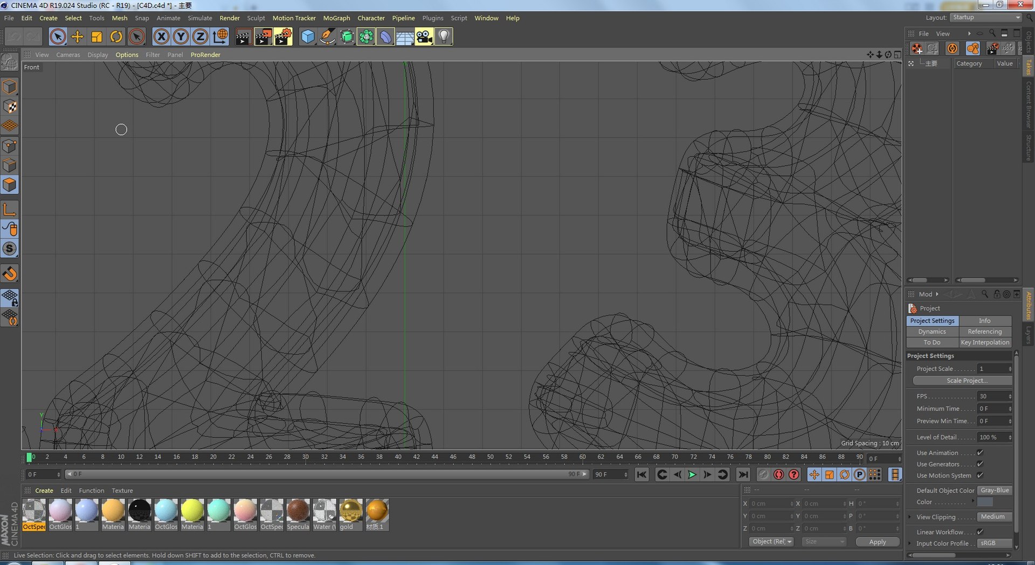The height and width of the screenshot is (565, 1035).
Task: Open Default Object Color dropdown
Action: [995, 491]
